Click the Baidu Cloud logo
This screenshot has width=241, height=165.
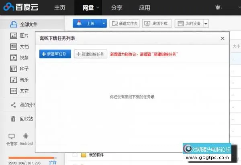(21, 7)
